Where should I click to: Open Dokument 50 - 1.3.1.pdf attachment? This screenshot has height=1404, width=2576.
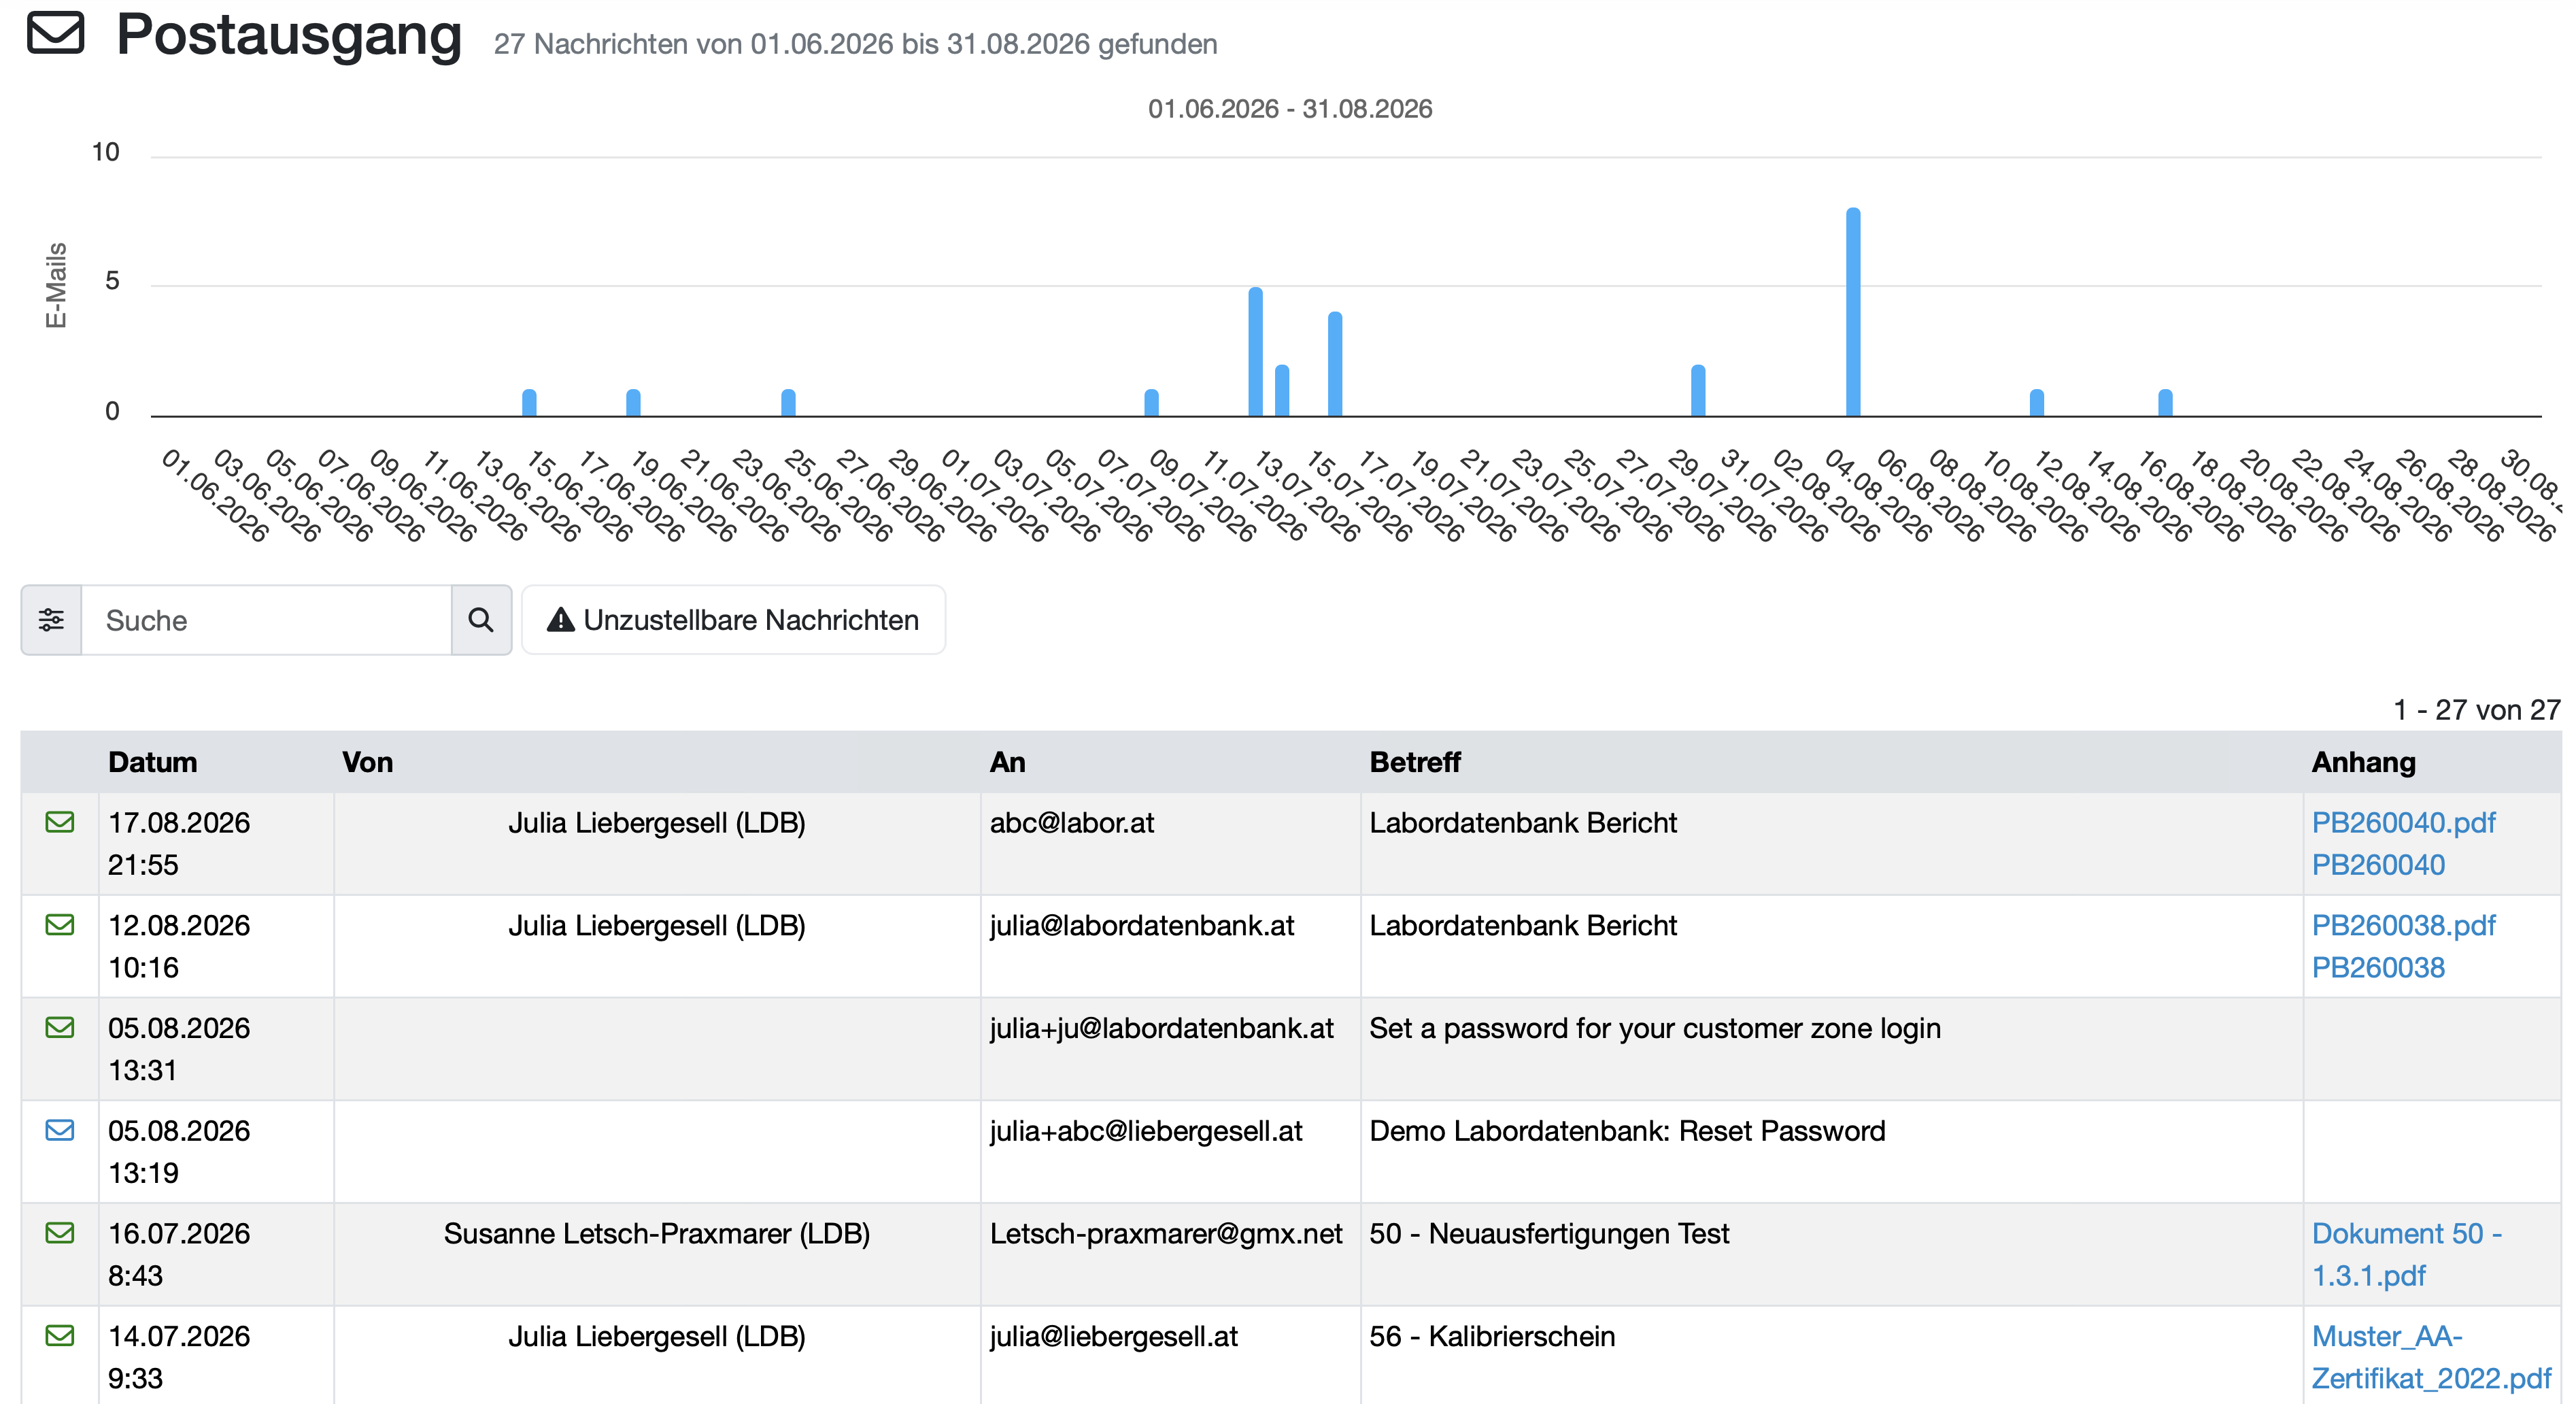point(2406,1255)
